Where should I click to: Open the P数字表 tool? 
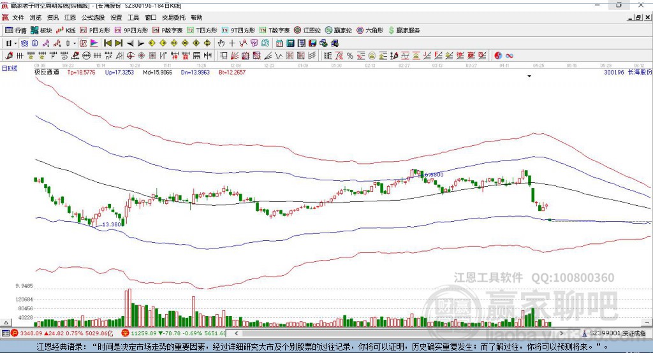168,31
